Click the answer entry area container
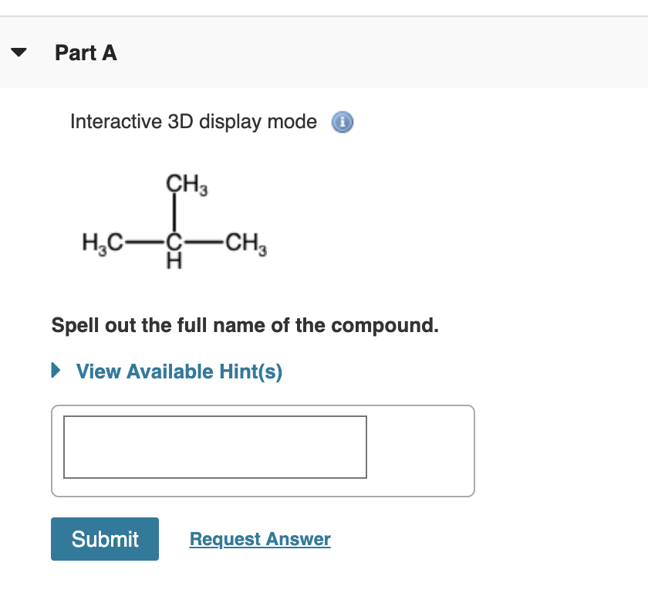 262,450
